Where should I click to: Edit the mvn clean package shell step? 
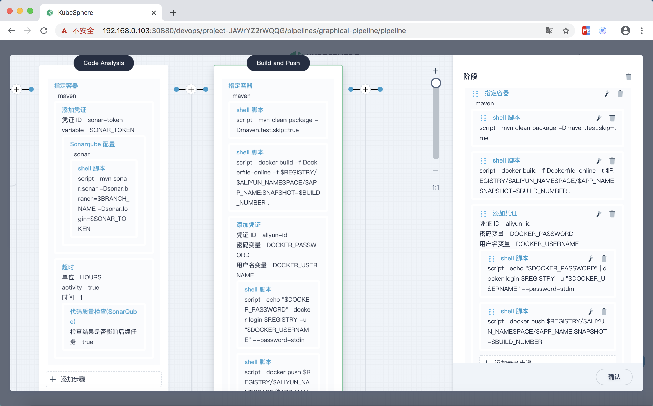coord(599,118)
